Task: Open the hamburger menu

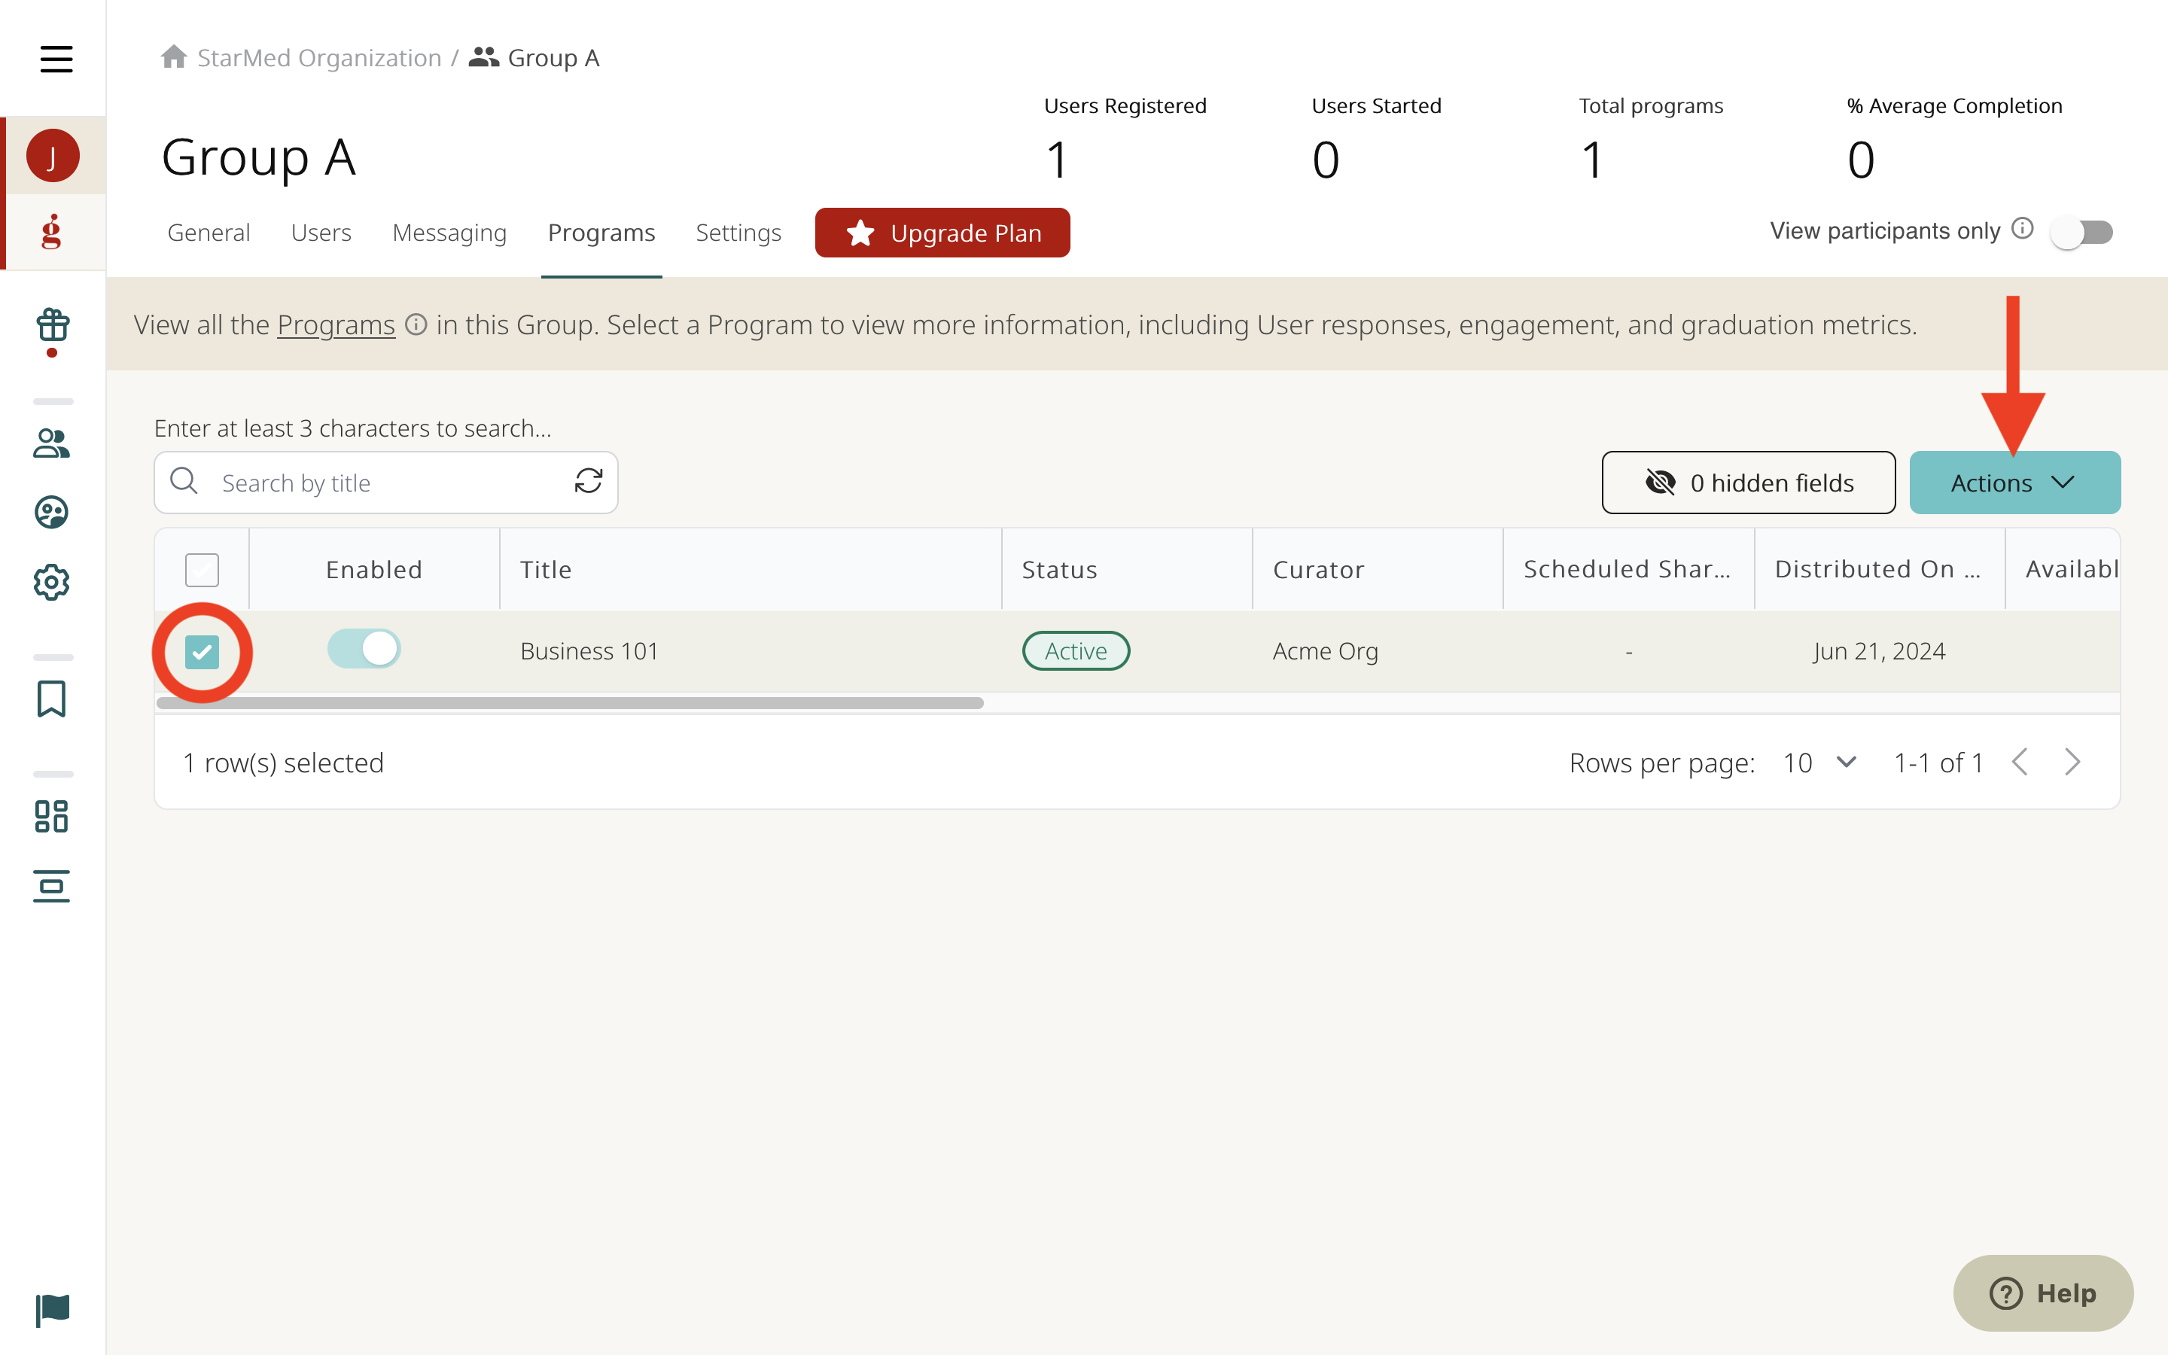Action: 56,59
